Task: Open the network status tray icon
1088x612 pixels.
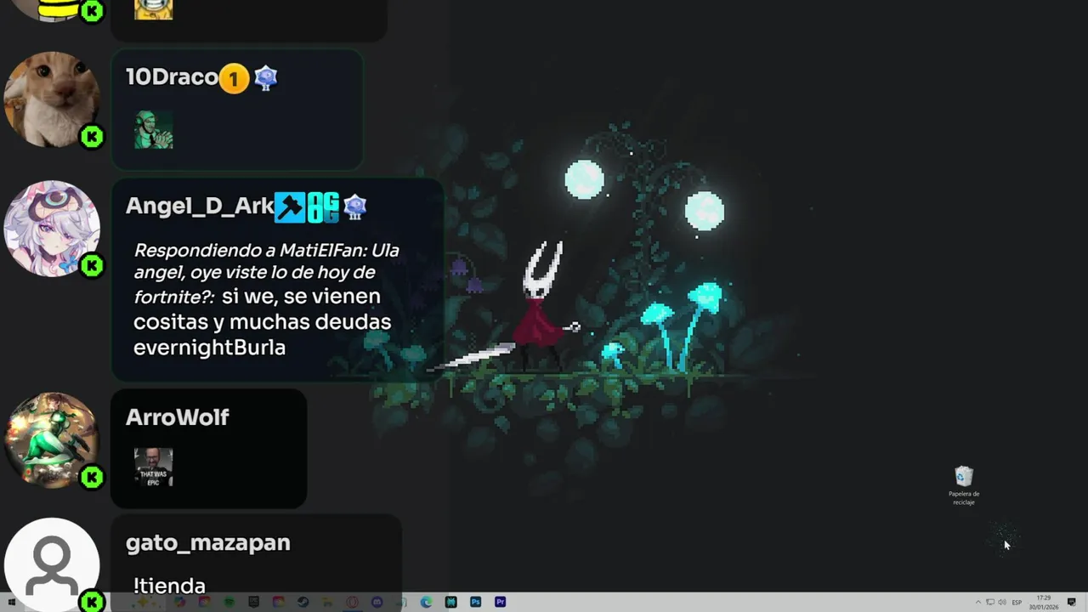Action: pyautogui.click(x=990, y=602)
